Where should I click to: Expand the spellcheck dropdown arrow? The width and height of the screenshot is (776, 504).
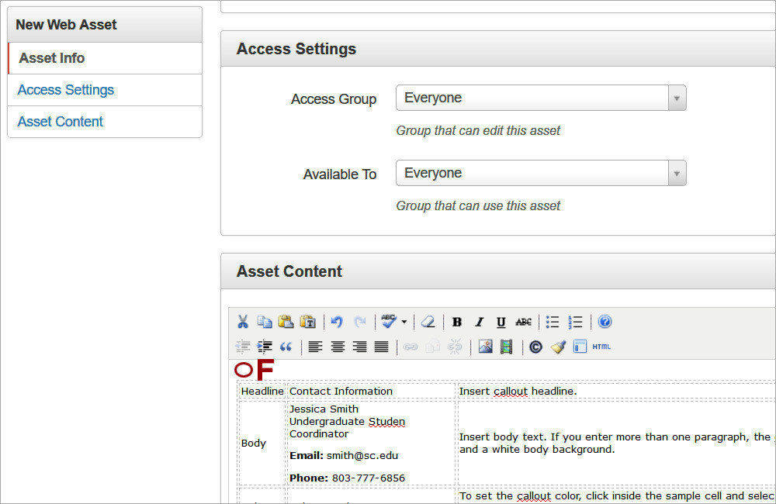[404, 321]
